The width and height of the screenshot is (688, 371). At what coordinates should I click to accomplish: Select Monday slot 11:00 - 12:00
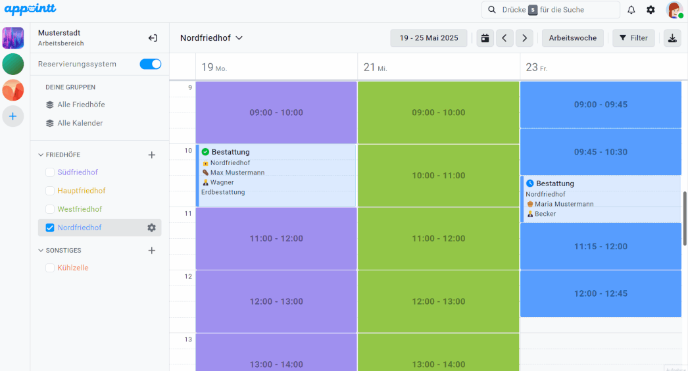pyautogui.click(x=276, y=238)
